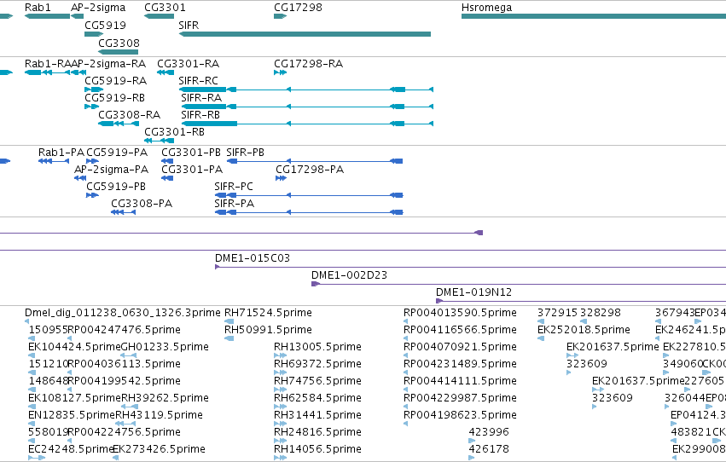Click the Hsromega gene bar
The image size is (726, 462).
[x=594, y=16]
